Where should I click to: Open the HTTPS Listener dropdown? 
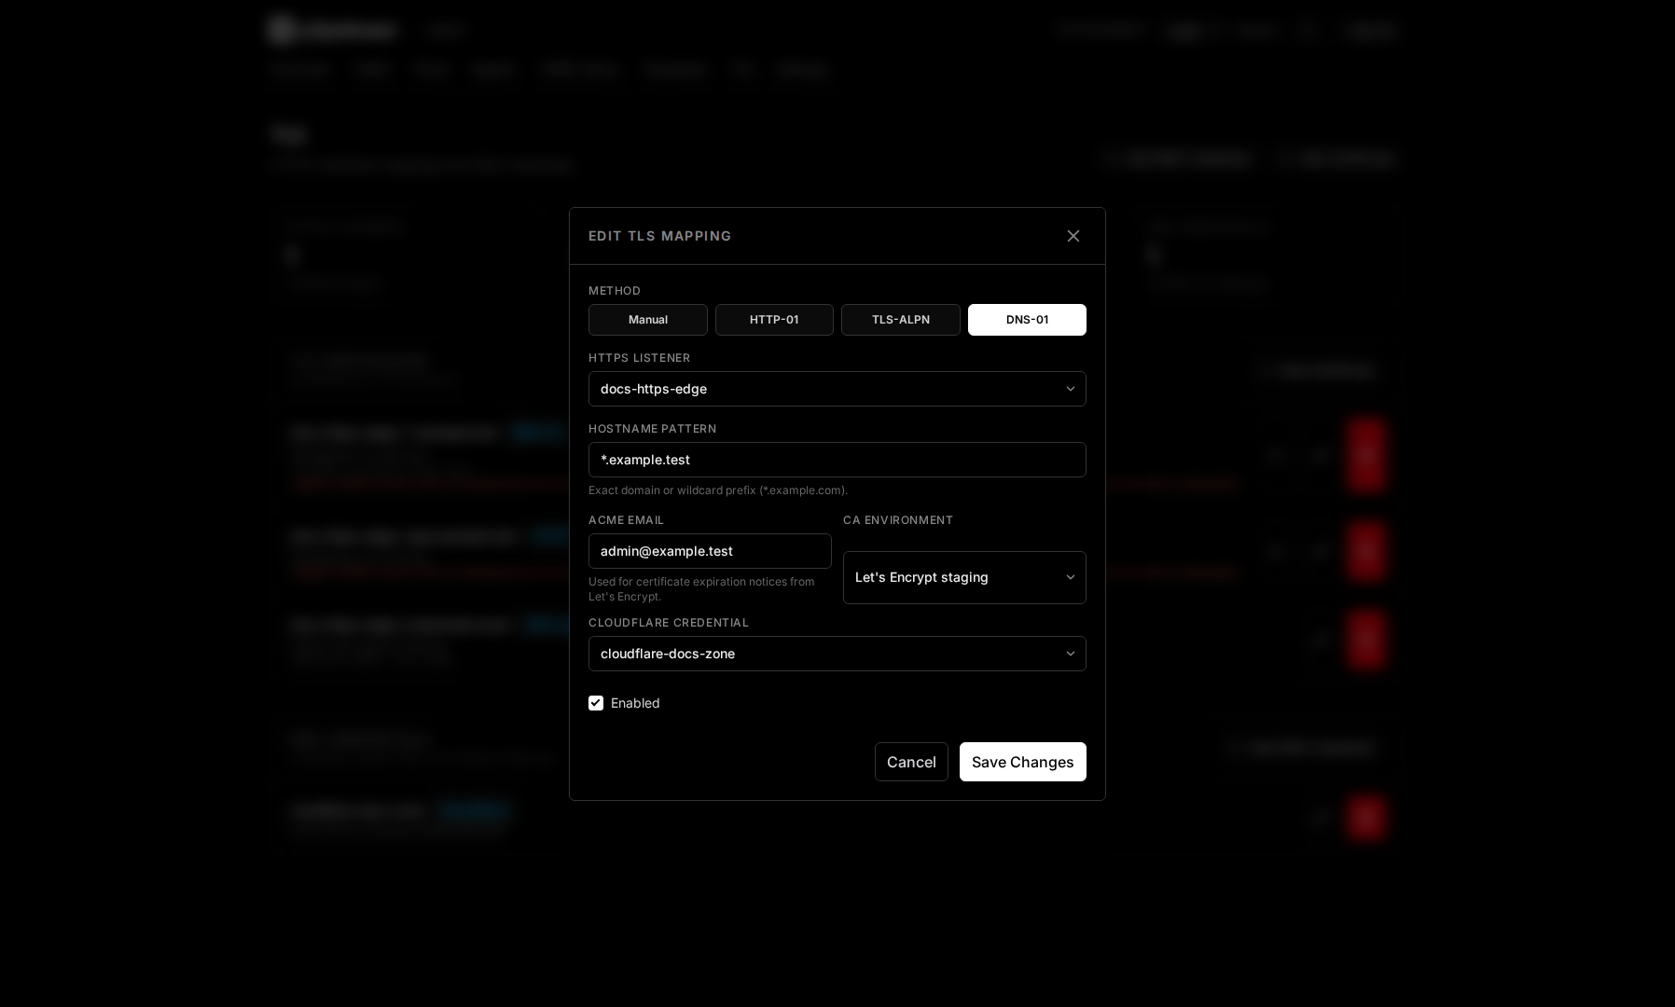[x=837, y=389]
